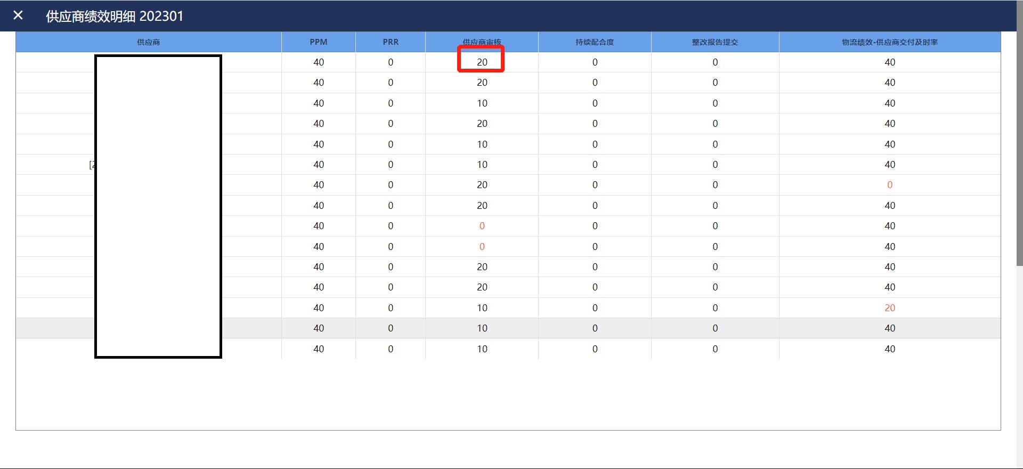The width and height of the screenshot is (1023, 469).
Task: Close the 供应商绩效明细 202301 panel
Action: tap(18, 15)
